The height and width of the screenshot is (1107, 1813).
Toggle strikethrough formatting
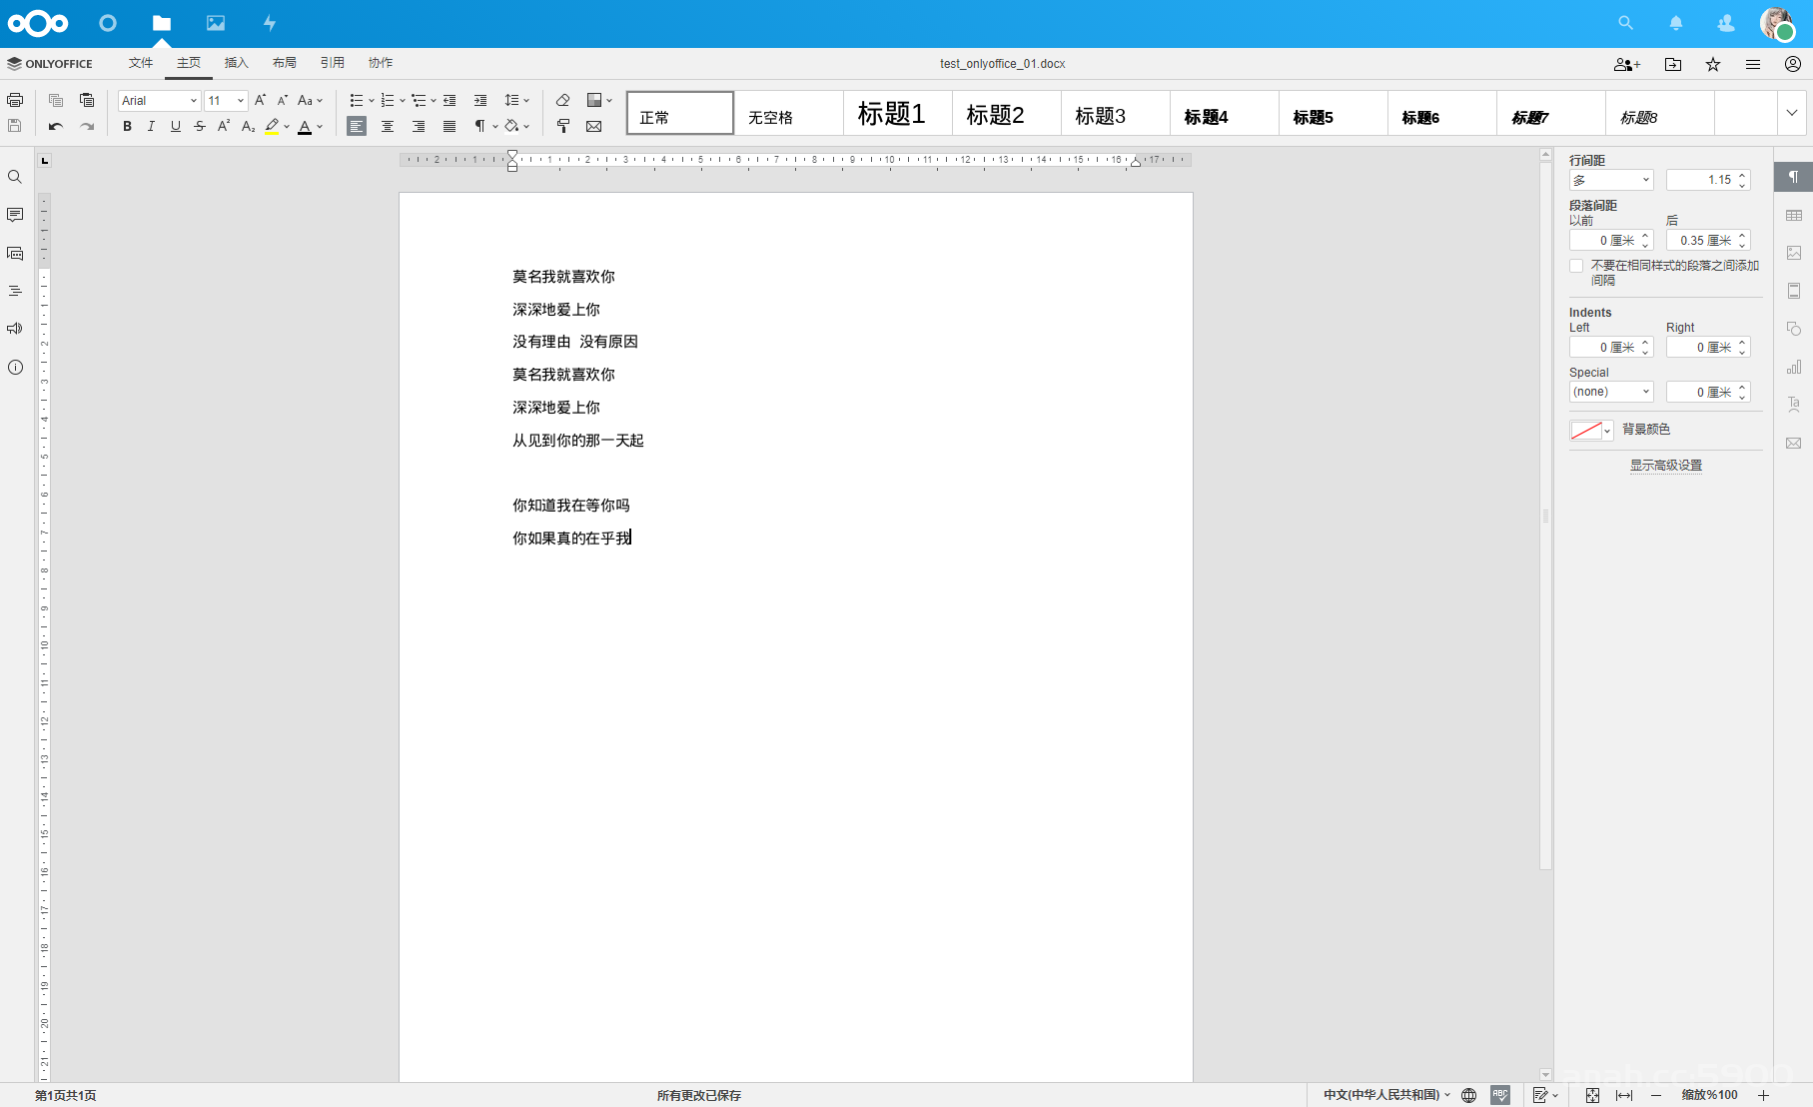tap(200, 126)
